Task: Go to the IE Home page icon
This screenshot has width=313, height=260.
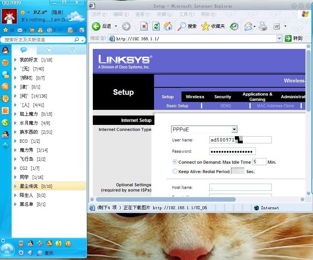Action: click(168, 26)
